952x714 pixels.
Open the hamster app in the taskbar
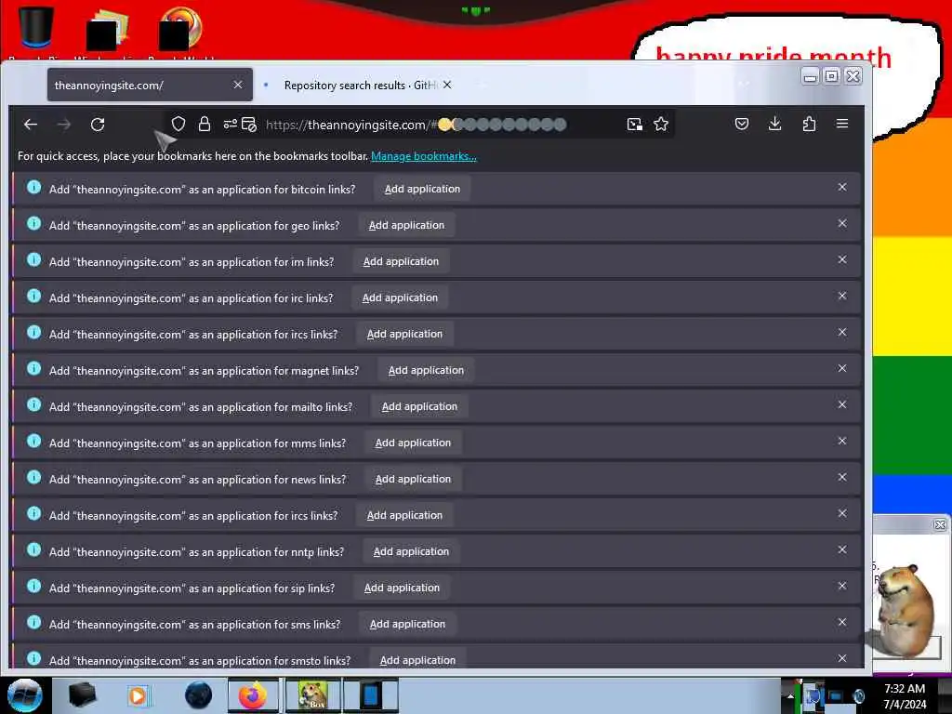312,695
